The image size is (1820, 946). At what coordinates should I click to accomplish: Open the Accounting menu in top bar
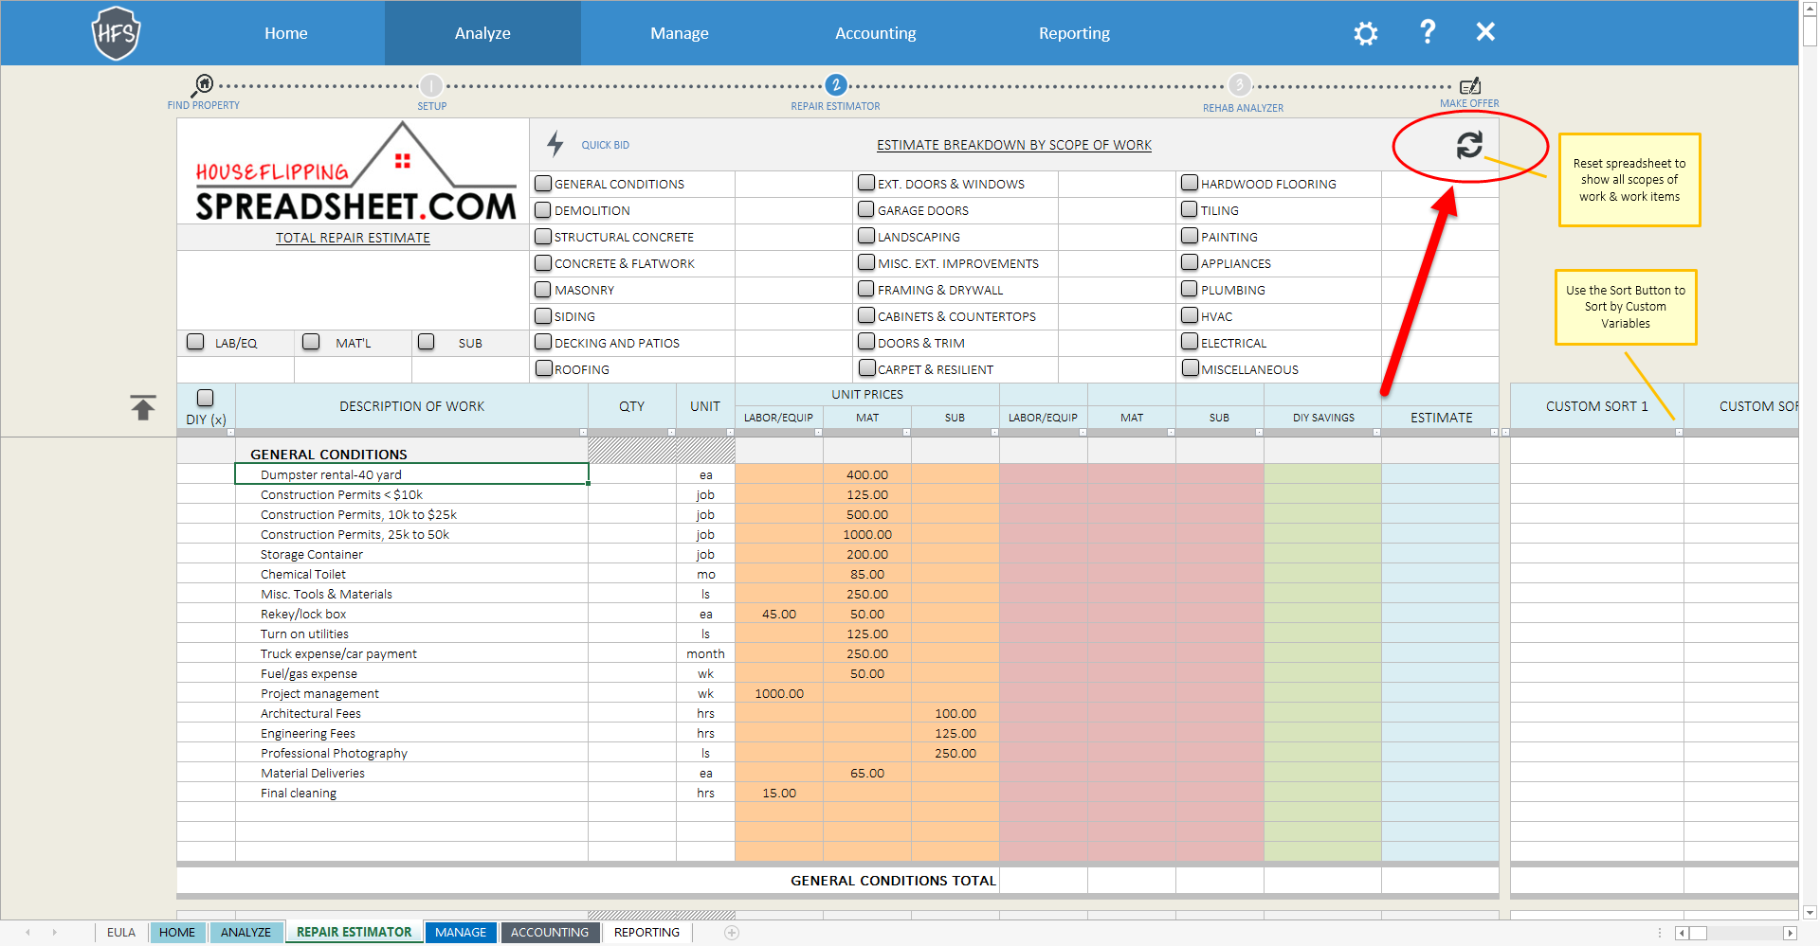[875, 33]
